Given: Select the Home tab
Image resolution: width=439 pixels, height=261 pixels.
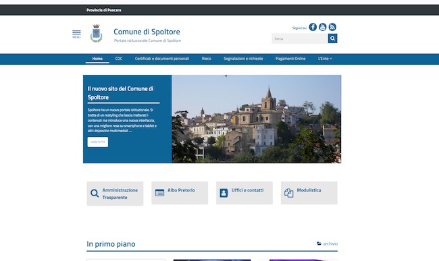Looking at the screenshot, I should [x=97, y=59].
